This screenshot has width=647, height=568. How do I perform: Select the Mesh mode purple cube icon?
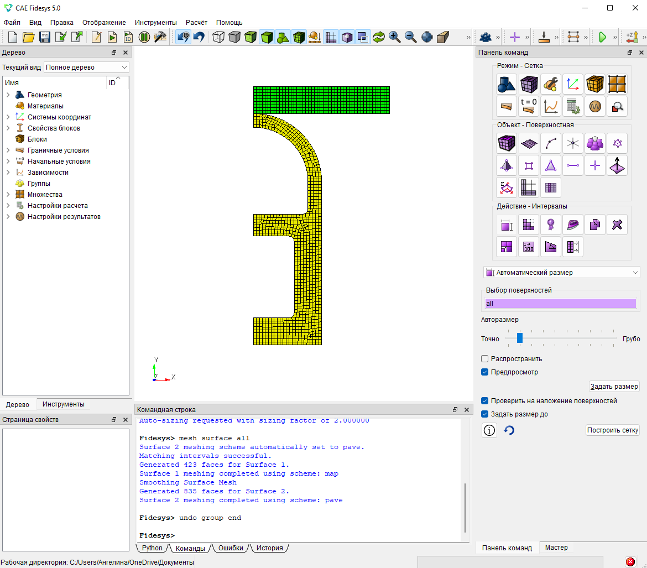529,84
